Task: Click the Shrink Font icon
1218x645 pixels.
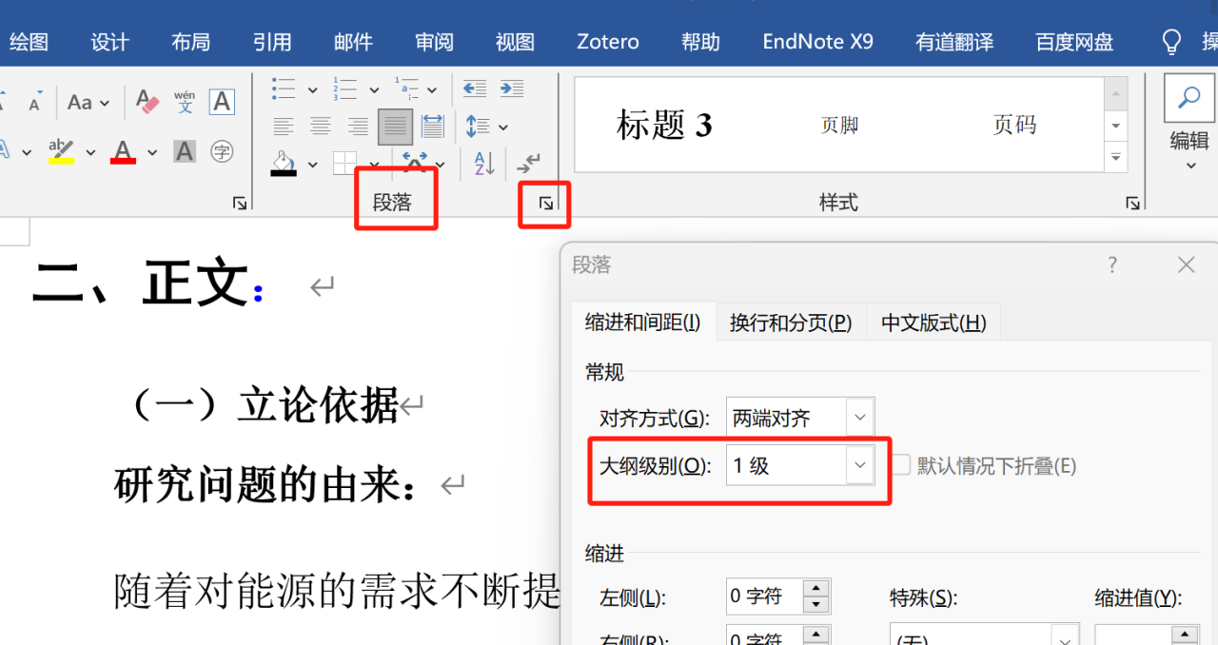Action: [34, 103]
